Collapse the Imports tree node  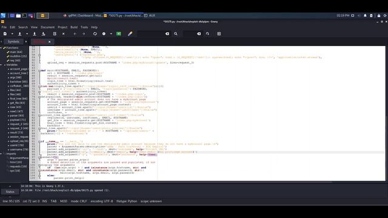click(1, 154)
